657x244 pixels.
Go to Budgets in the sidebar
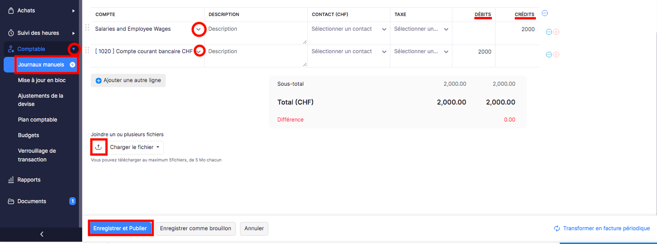click(28, 135)
